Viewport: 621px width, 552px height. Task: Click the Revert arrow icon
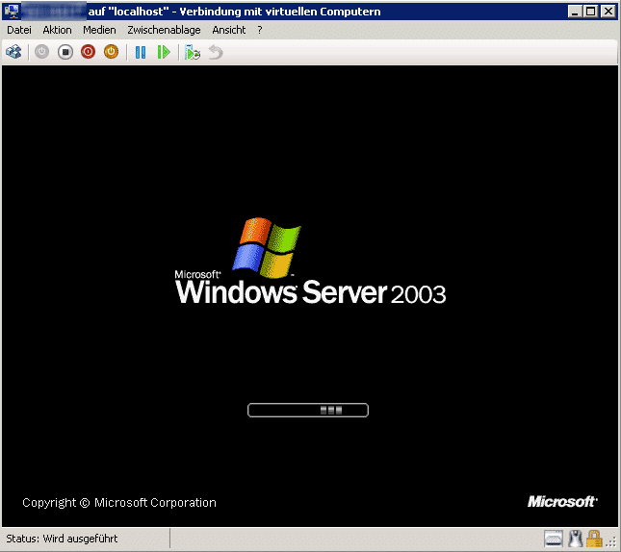[x=216, y=52]
